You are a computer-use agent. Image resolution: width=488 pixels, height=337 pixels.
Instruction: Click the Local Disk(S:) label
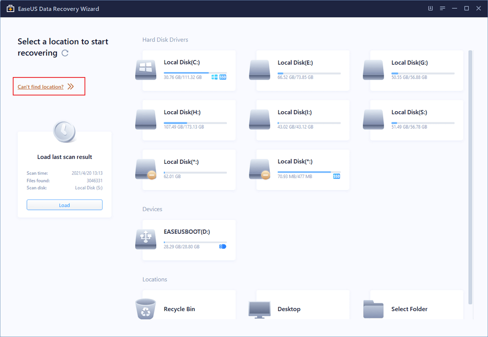[409, 112]
